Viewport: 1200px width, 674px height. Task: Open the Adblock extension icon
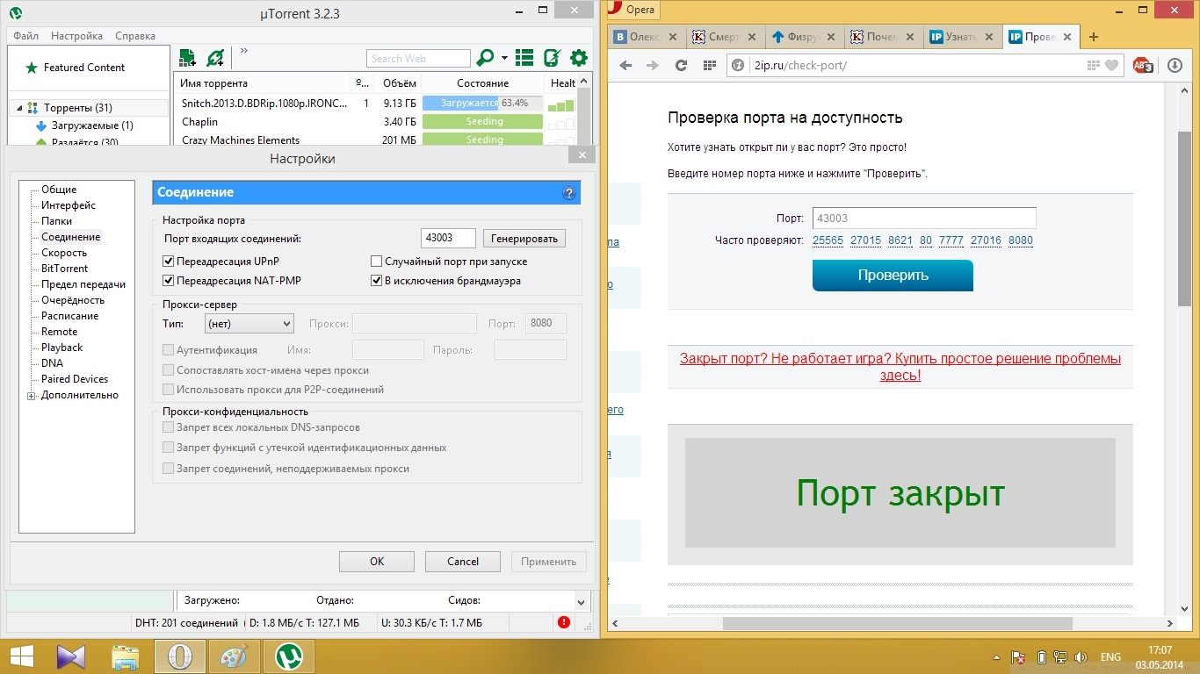pyautogui.click(x=1143, y=65)
